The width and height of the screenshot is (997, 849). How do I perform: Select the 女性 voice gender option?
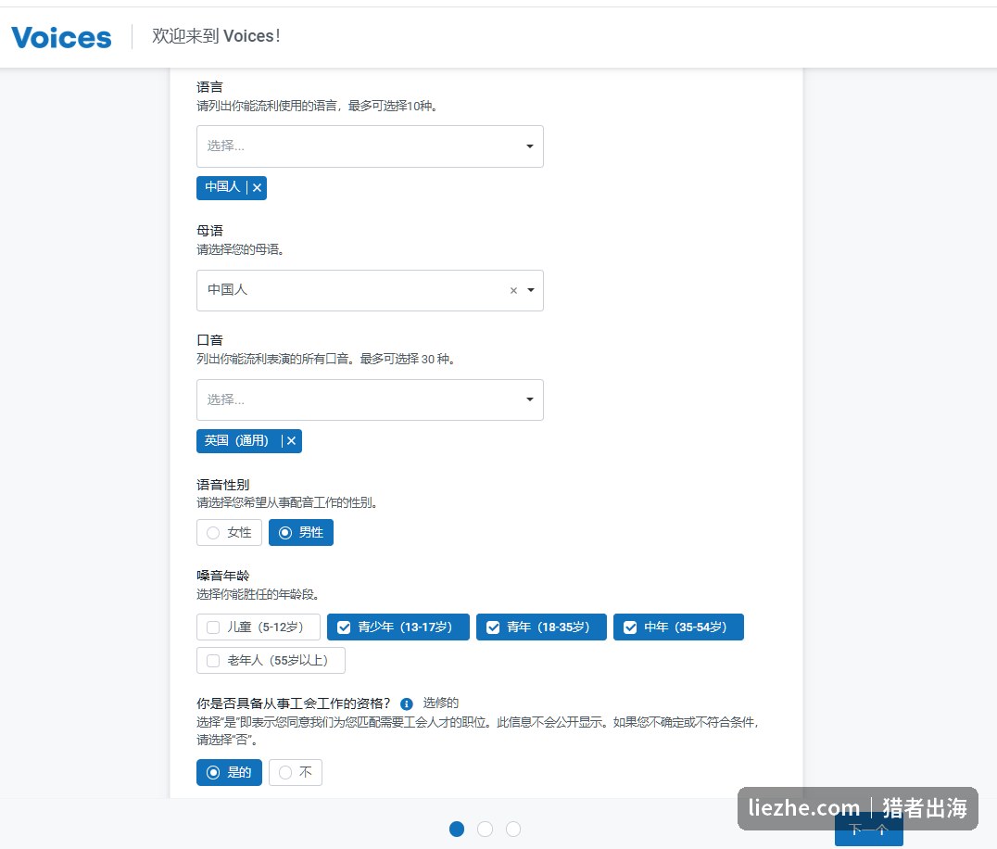pos(229,532)
